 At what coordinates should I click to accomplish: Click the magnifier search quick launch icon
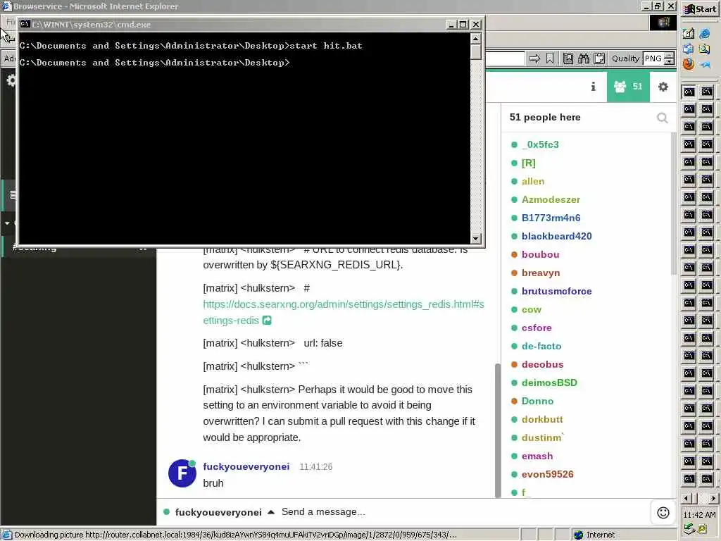[x=705, y=49]
